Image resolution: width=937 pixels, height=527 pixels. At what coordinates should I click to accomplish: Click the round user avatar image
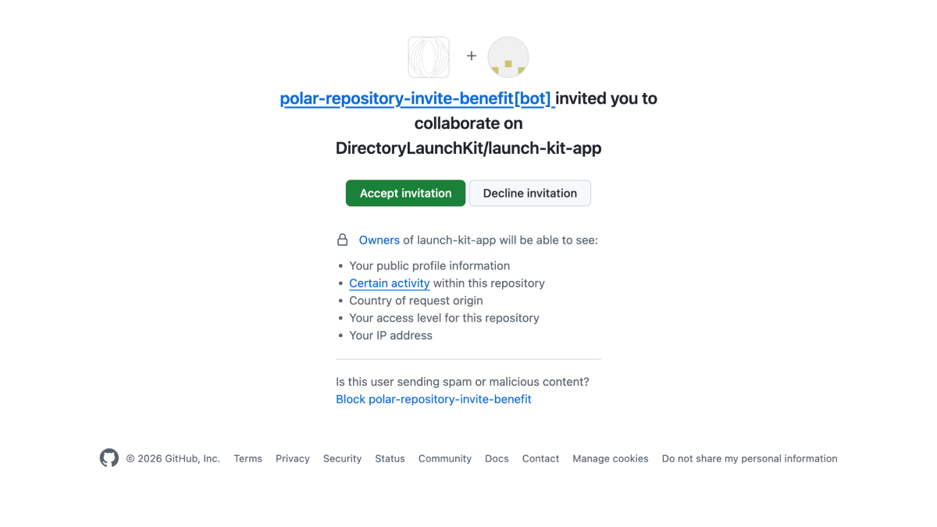(x=508, y=57)
